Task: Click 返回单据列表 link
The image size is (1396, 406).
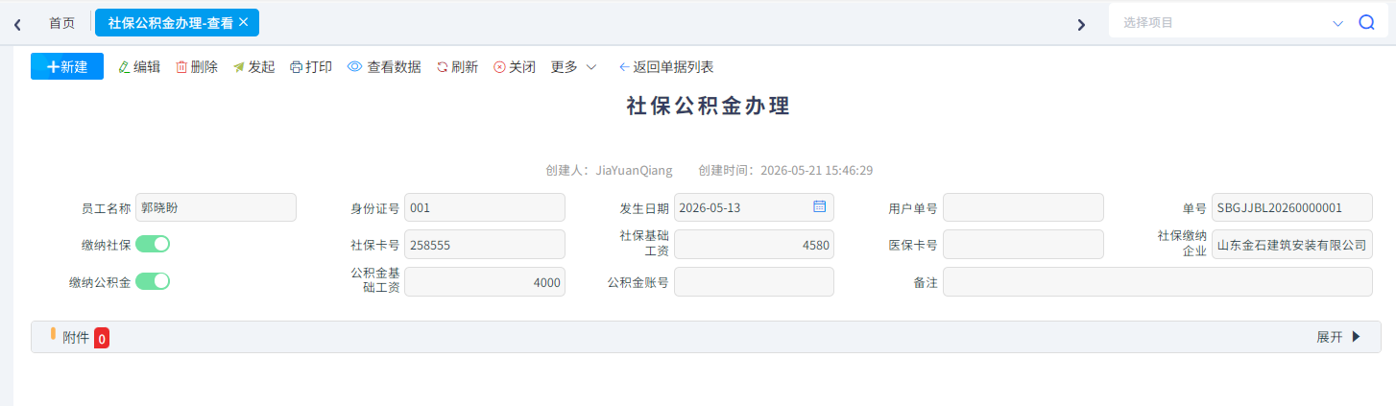Action: [x=665, y=67]
